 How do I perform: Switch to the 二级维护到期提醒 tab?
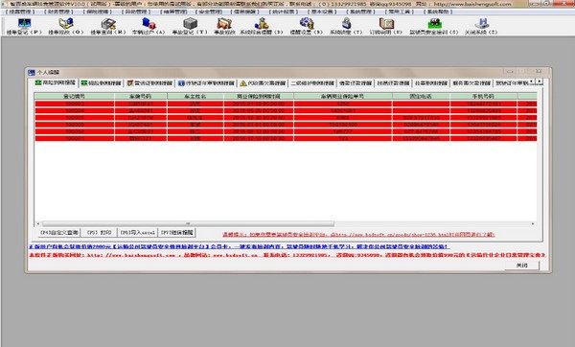pyautogui.click(x=312, y=83)
